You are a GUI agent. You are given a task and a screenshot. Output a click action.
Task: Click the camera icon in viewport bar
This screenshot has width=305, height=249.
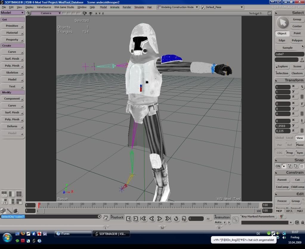[85, 13]
